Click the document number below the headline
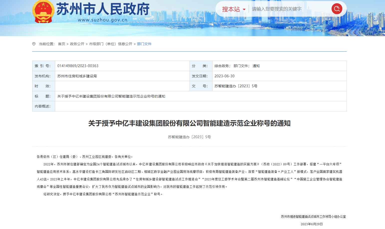The height and width of the screenshot is (229, 385). 189,137
